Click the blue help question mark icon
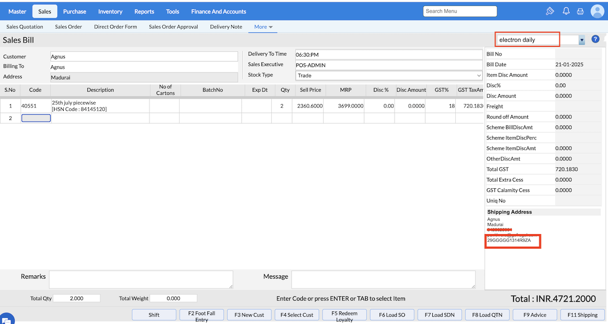The width and height of the screenshot is (608, 324). [x=595, y=39]
